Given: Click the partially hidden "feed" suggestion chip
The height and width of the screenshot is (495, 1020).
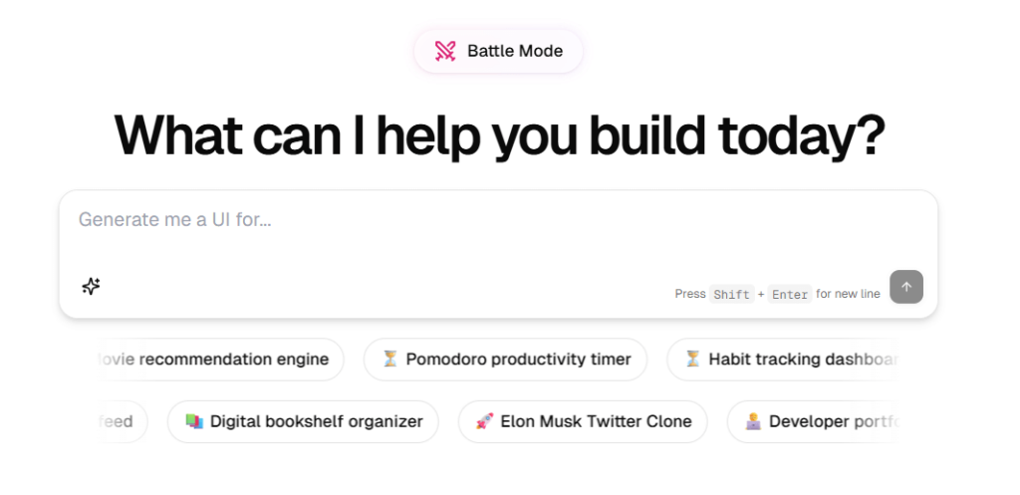Looking at the screenshot, I should 119,421.
